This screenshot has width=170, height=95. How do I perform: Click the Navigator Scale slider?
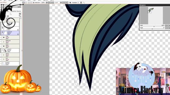pyautogui.click(x=154, y=26)
